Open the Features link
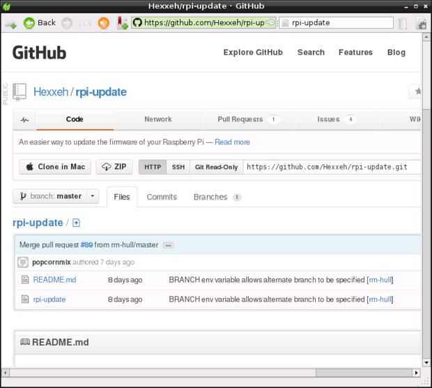Viewport: 432px width, 388px height. click(355, 52)
